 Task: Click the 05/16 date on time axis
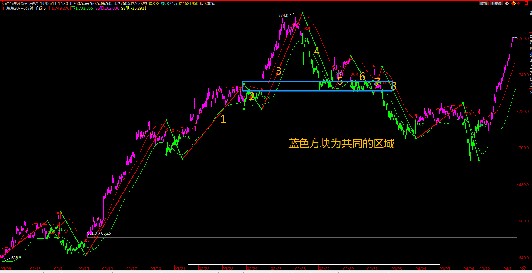point(108,268)
